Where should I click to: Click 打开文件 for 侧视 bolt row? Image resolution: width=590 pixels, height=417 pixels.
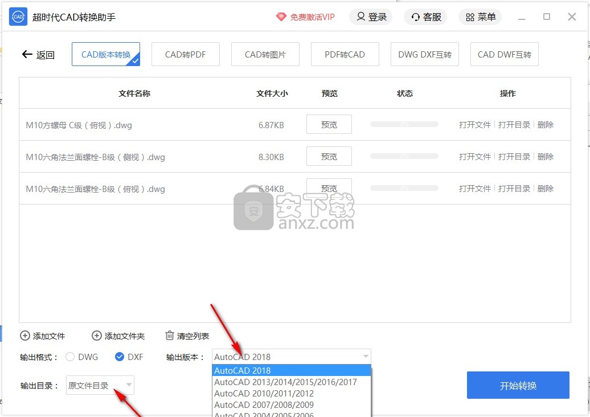click(x=475, y=157)
